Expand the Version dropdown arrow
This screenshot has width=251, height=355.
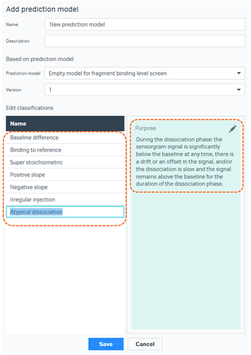239,90
